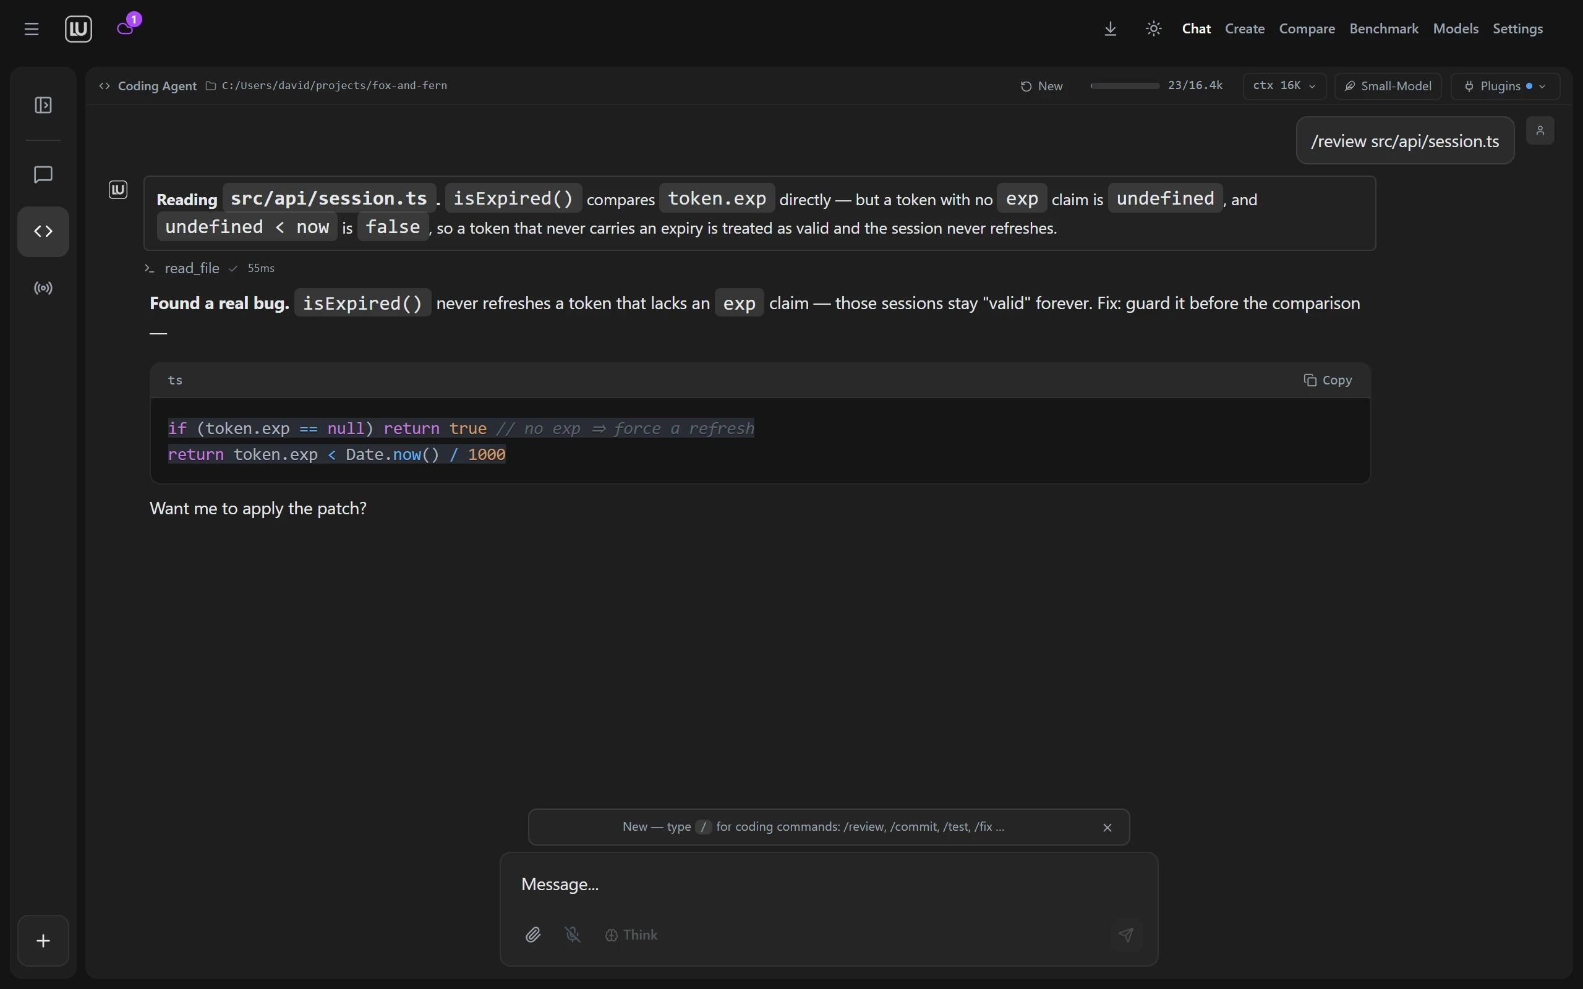Open the hamburger menu
This screenshot has height=989, width=1583.
click(32, 29)
